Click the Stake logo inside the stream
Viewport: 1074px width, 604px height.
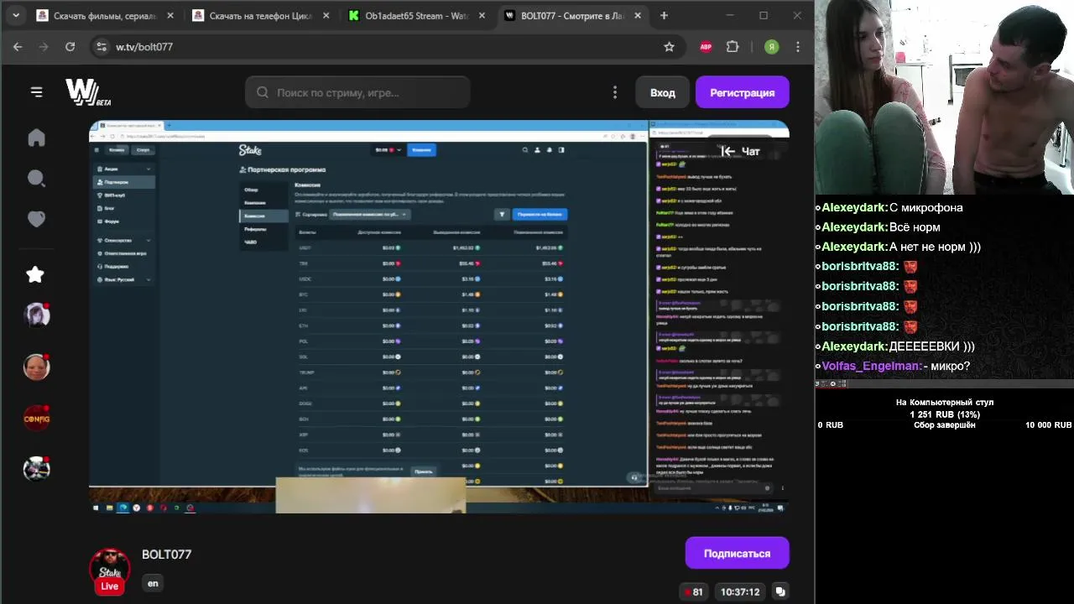[250, 150]
